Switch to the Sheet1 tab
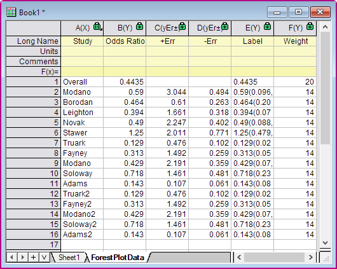Viewport: 337px width, 269px height. pyautogui.click(x=69, y=258)
